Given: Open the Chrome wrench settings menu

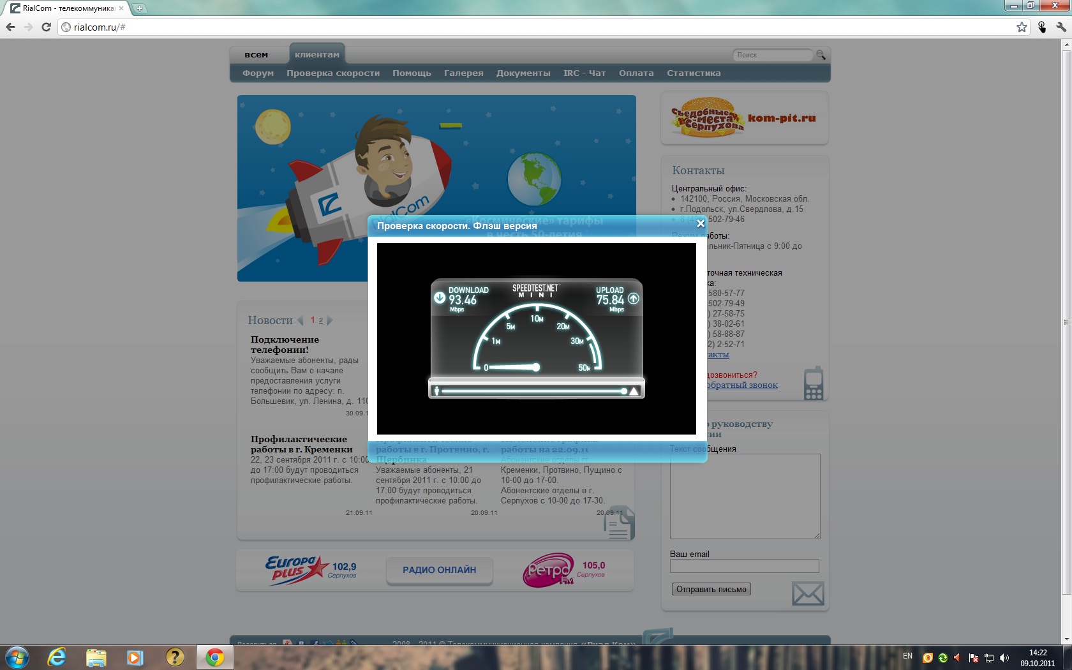Looking at the screenshot, I should [x=1061, y=27].
